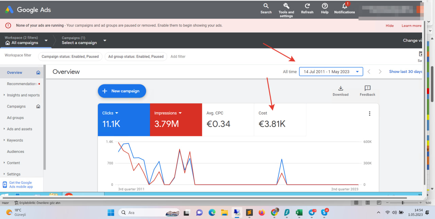Screen dimensions: 435x219
Task: Click the home icon beside Campaigns
Action: click(38, 106)
